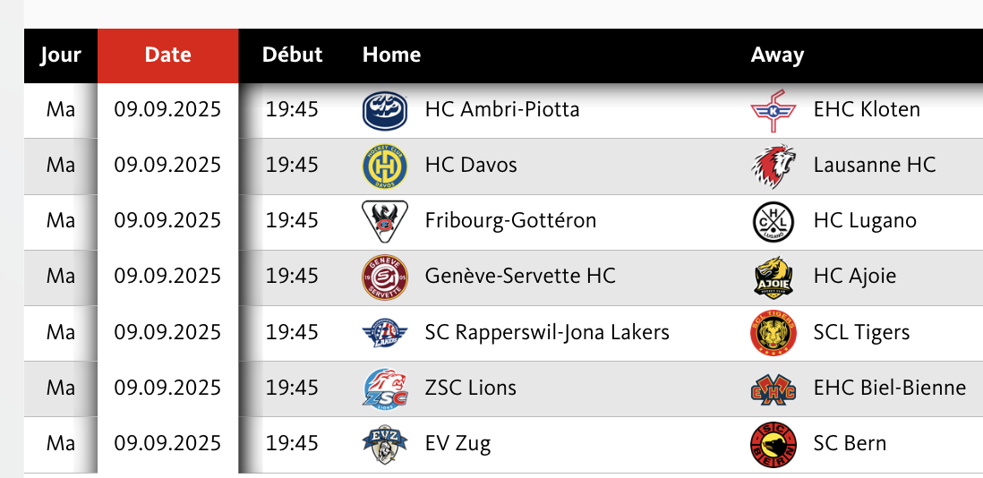The width and height of the screenshot is (983, 478).
Task: Click the EHC Biel-Bienne logo
Action: [773, 388]
